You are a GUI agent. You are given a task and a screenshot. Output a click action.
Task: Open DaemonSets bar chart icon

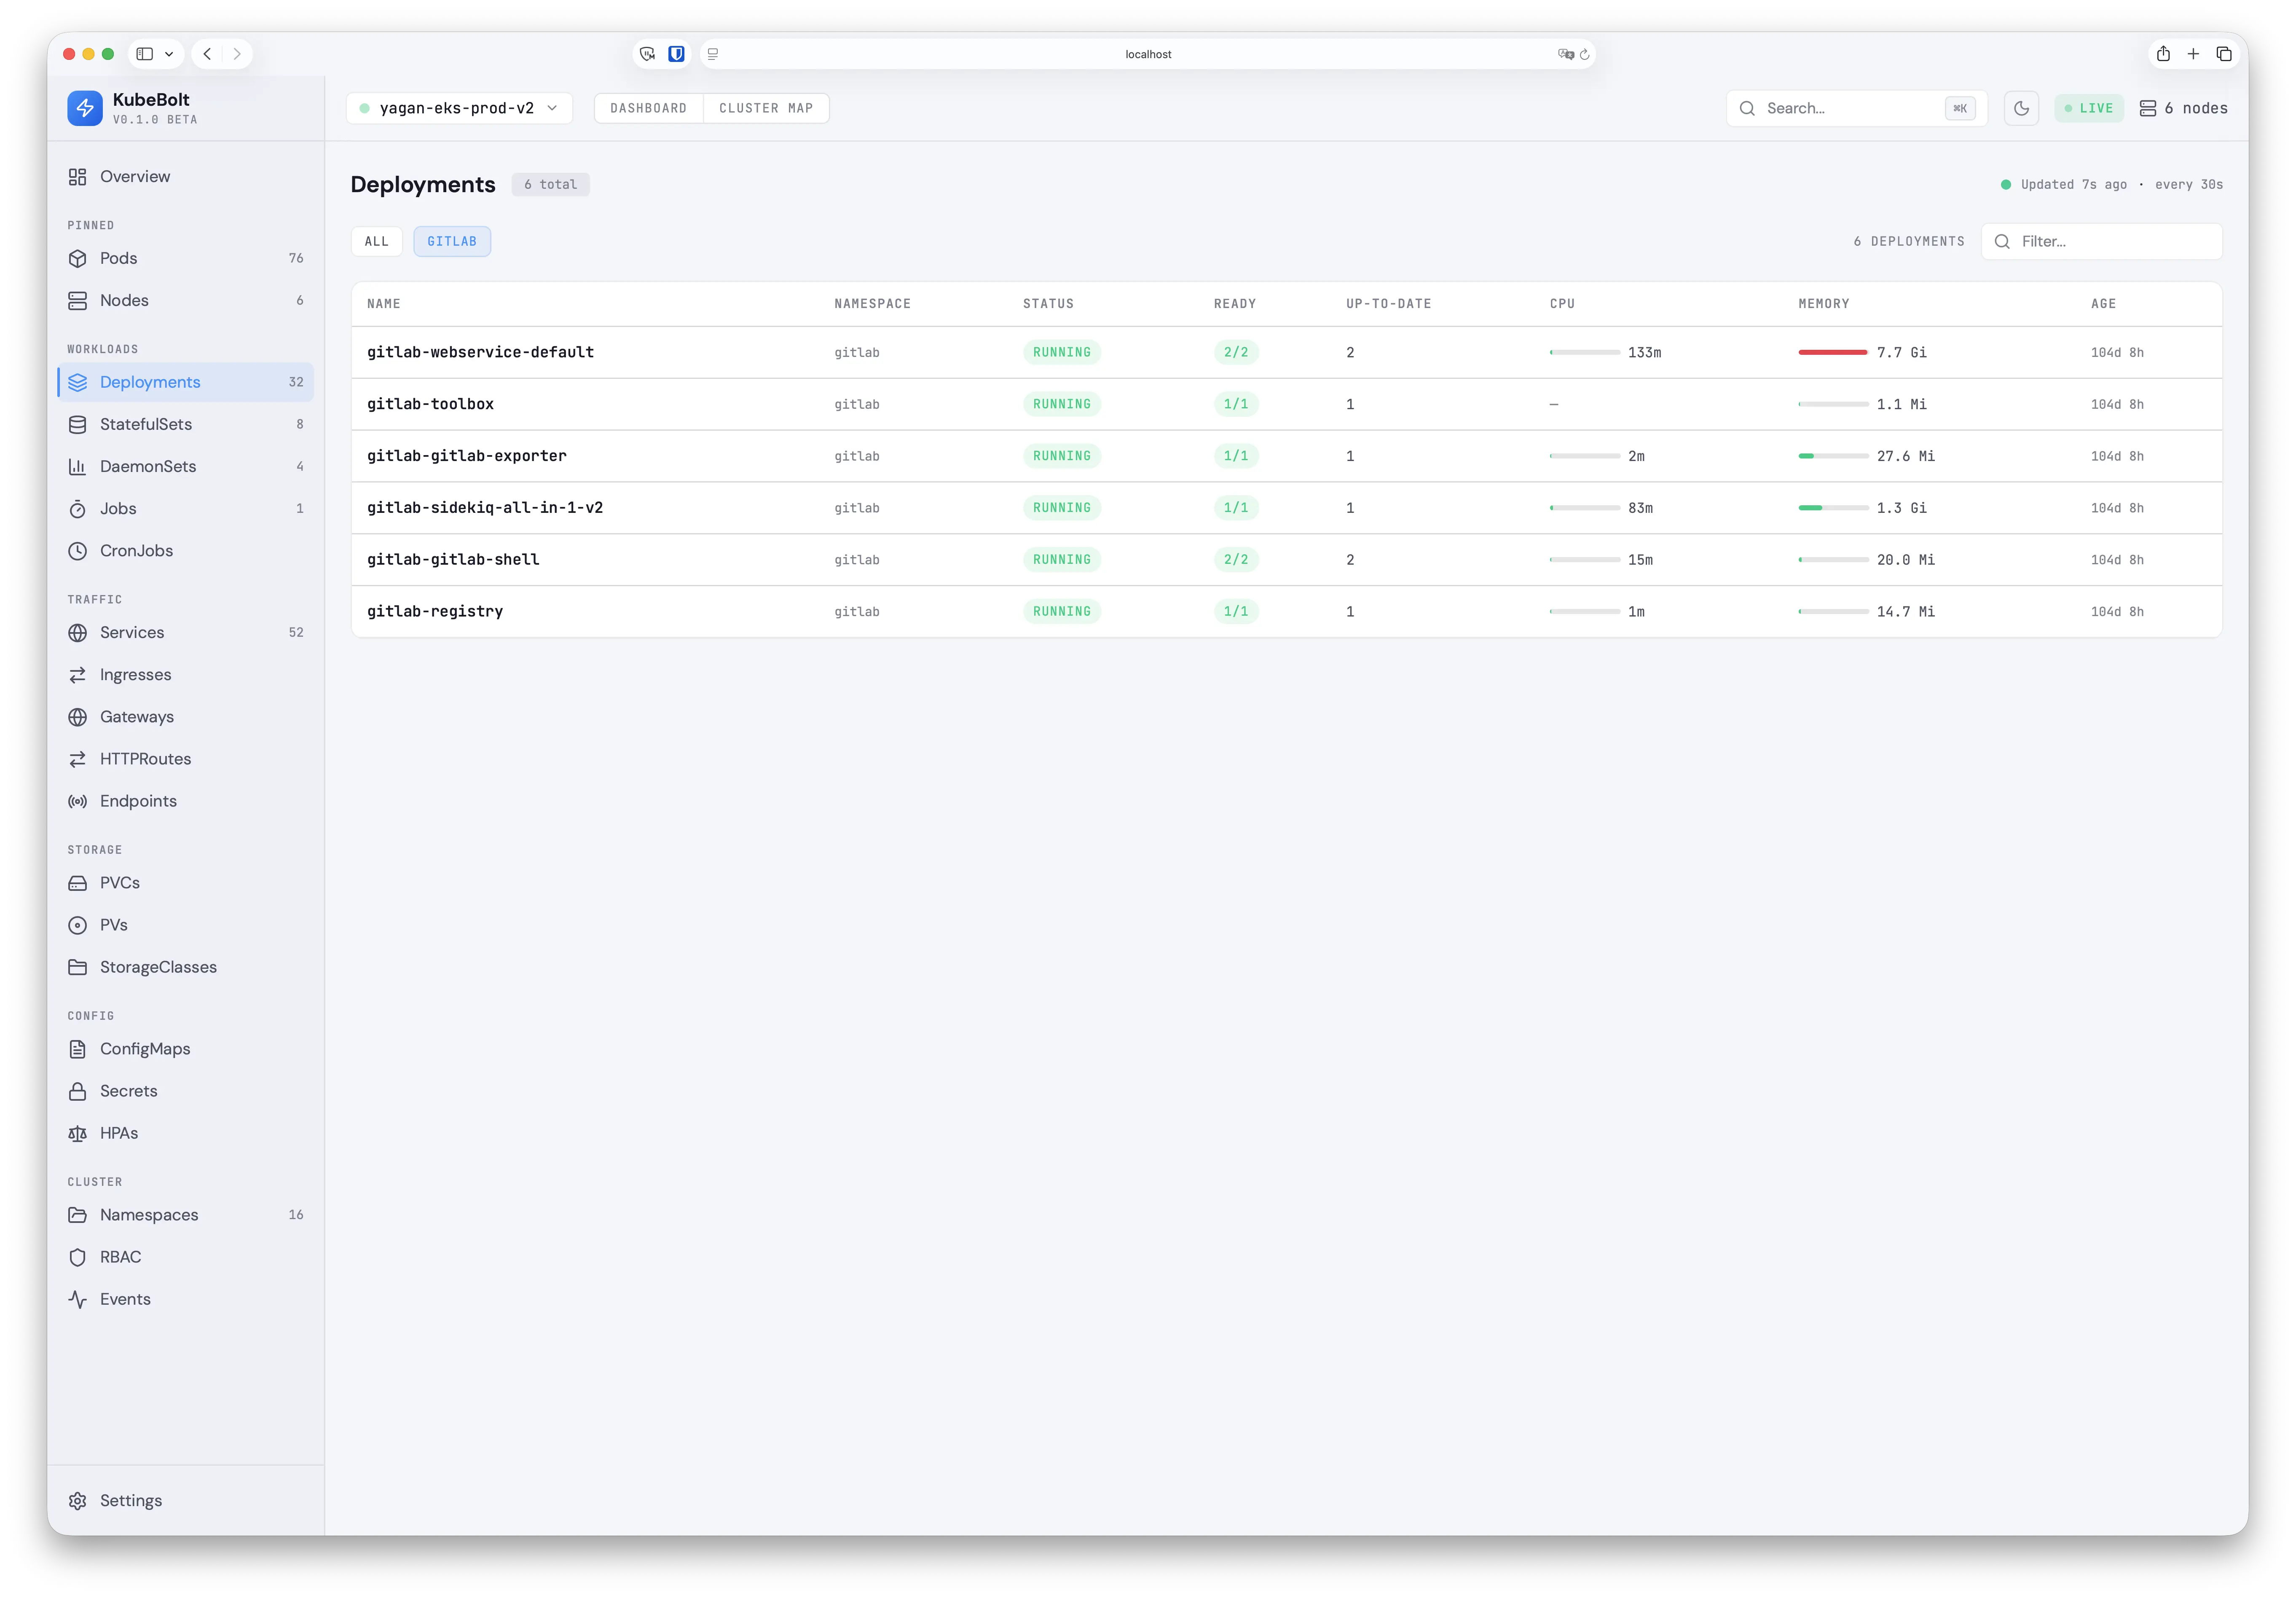pyautogui.click(x=78, y=466)
